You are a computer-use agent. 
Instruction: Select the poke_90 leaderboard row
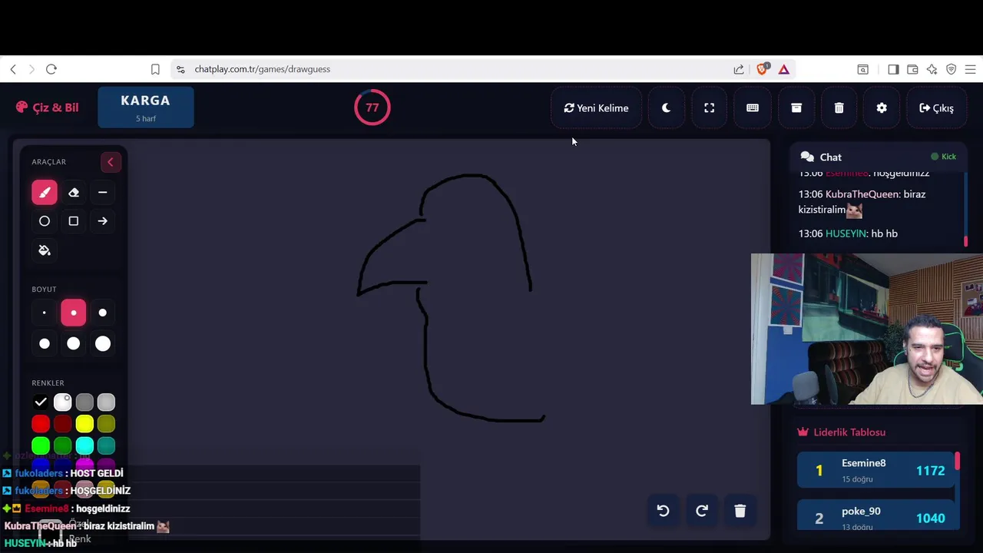coord(875,516)
